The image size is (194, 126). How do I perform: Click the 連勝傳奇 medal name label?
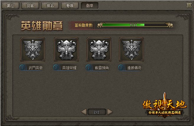coord(134,68)
